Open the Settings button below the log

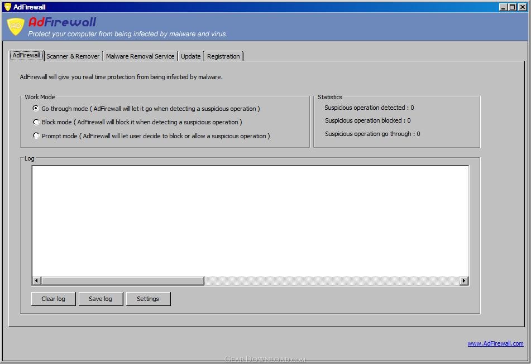[148, 299]
